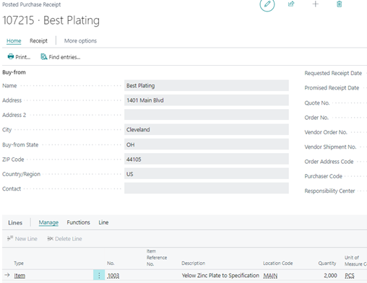Click the Quantity column header
The image size is (367, 283).
[x=327, y=263]
